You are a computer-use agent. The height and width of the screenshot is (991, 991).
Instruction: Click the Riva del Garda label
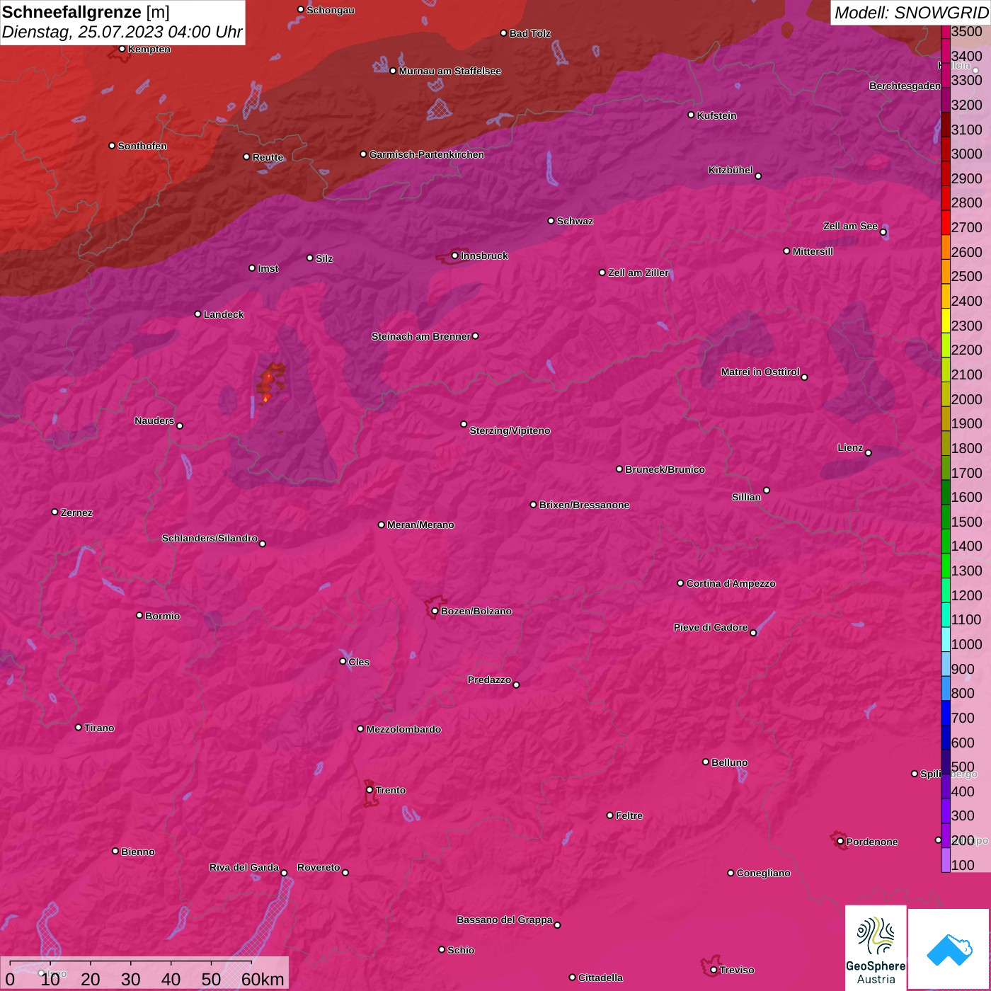(244, 867)
